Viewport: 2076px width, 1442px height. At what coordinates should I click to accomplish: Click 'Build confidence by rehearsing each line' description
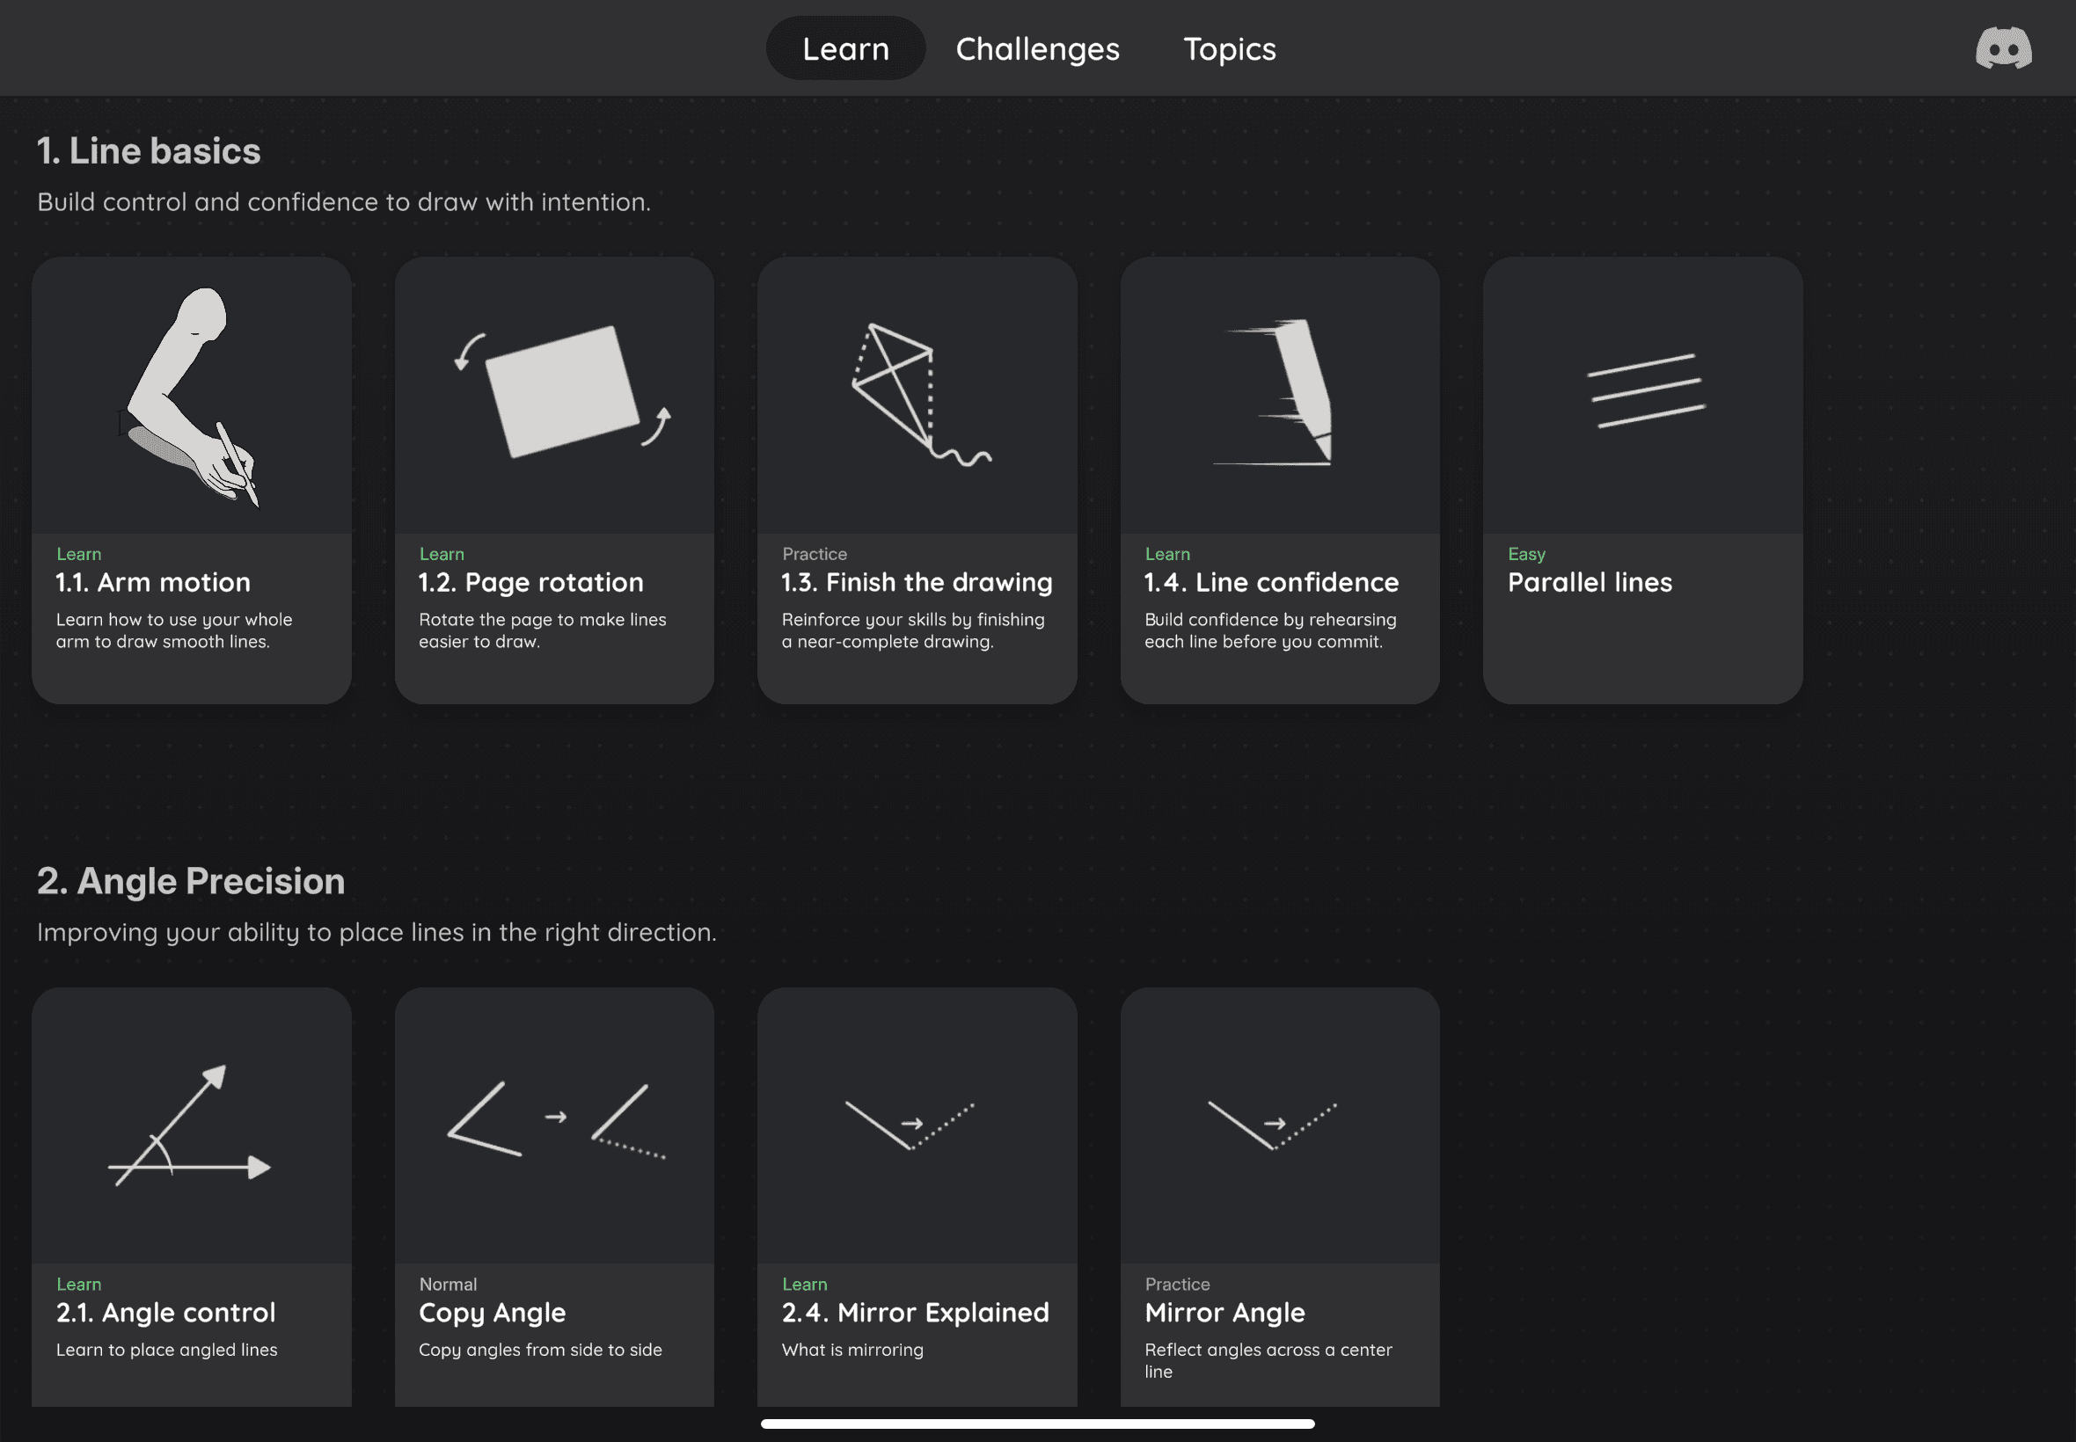point(1270,630)
